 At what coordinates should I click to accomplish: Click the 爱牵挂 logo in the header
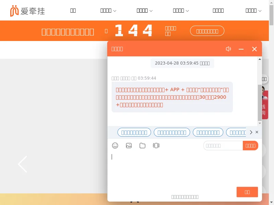click(27, 11)
